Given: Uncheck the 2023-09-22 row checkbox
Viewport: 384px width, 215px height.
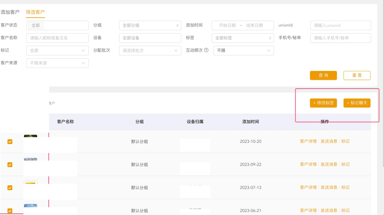Looking at the screenshot, I should 10,165.
